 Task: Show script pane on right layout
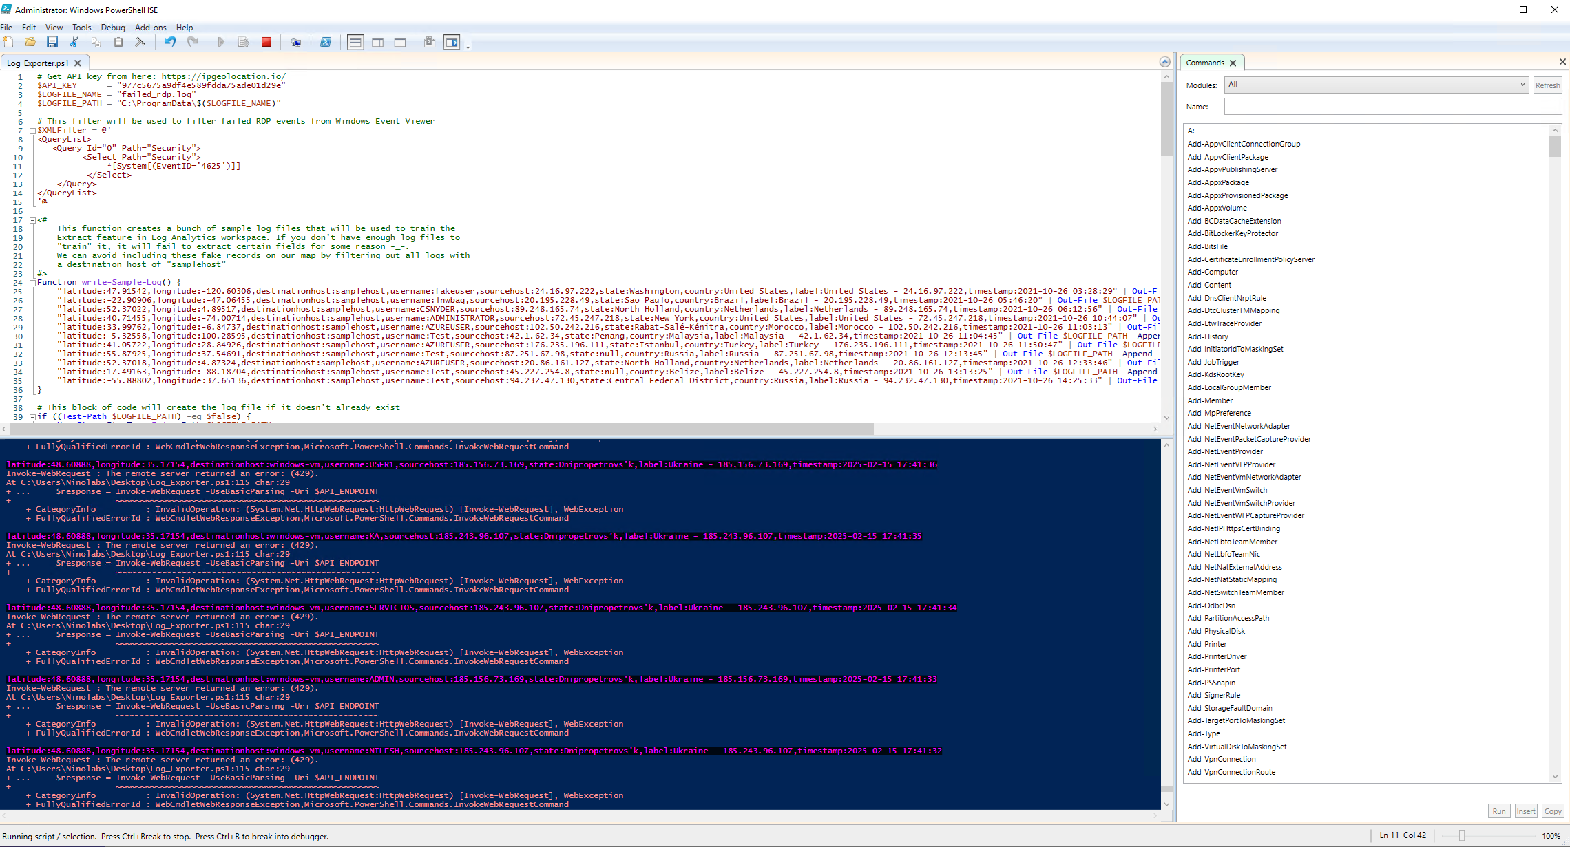(377, 42)
